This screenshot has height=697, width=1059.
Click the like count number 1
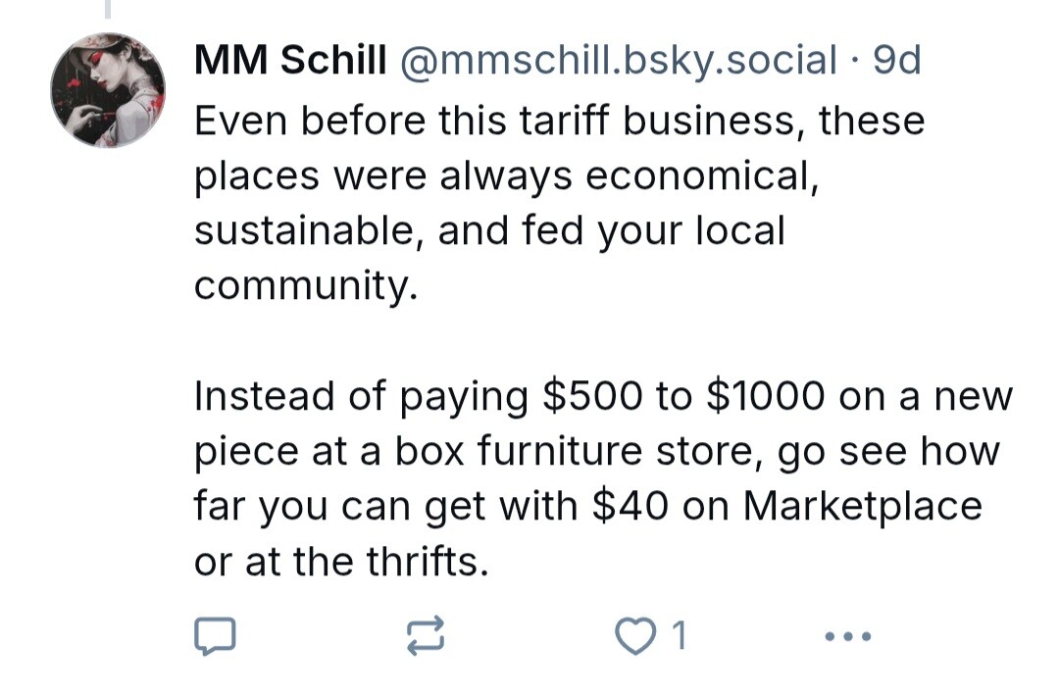[679, 635]
